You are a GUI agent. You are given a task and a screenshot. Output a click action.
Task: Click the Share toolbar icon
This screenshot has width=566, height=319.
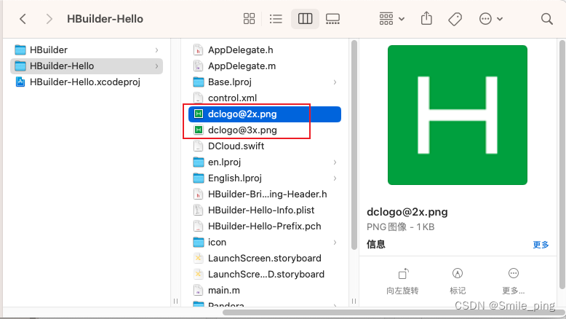pos(426,18)
